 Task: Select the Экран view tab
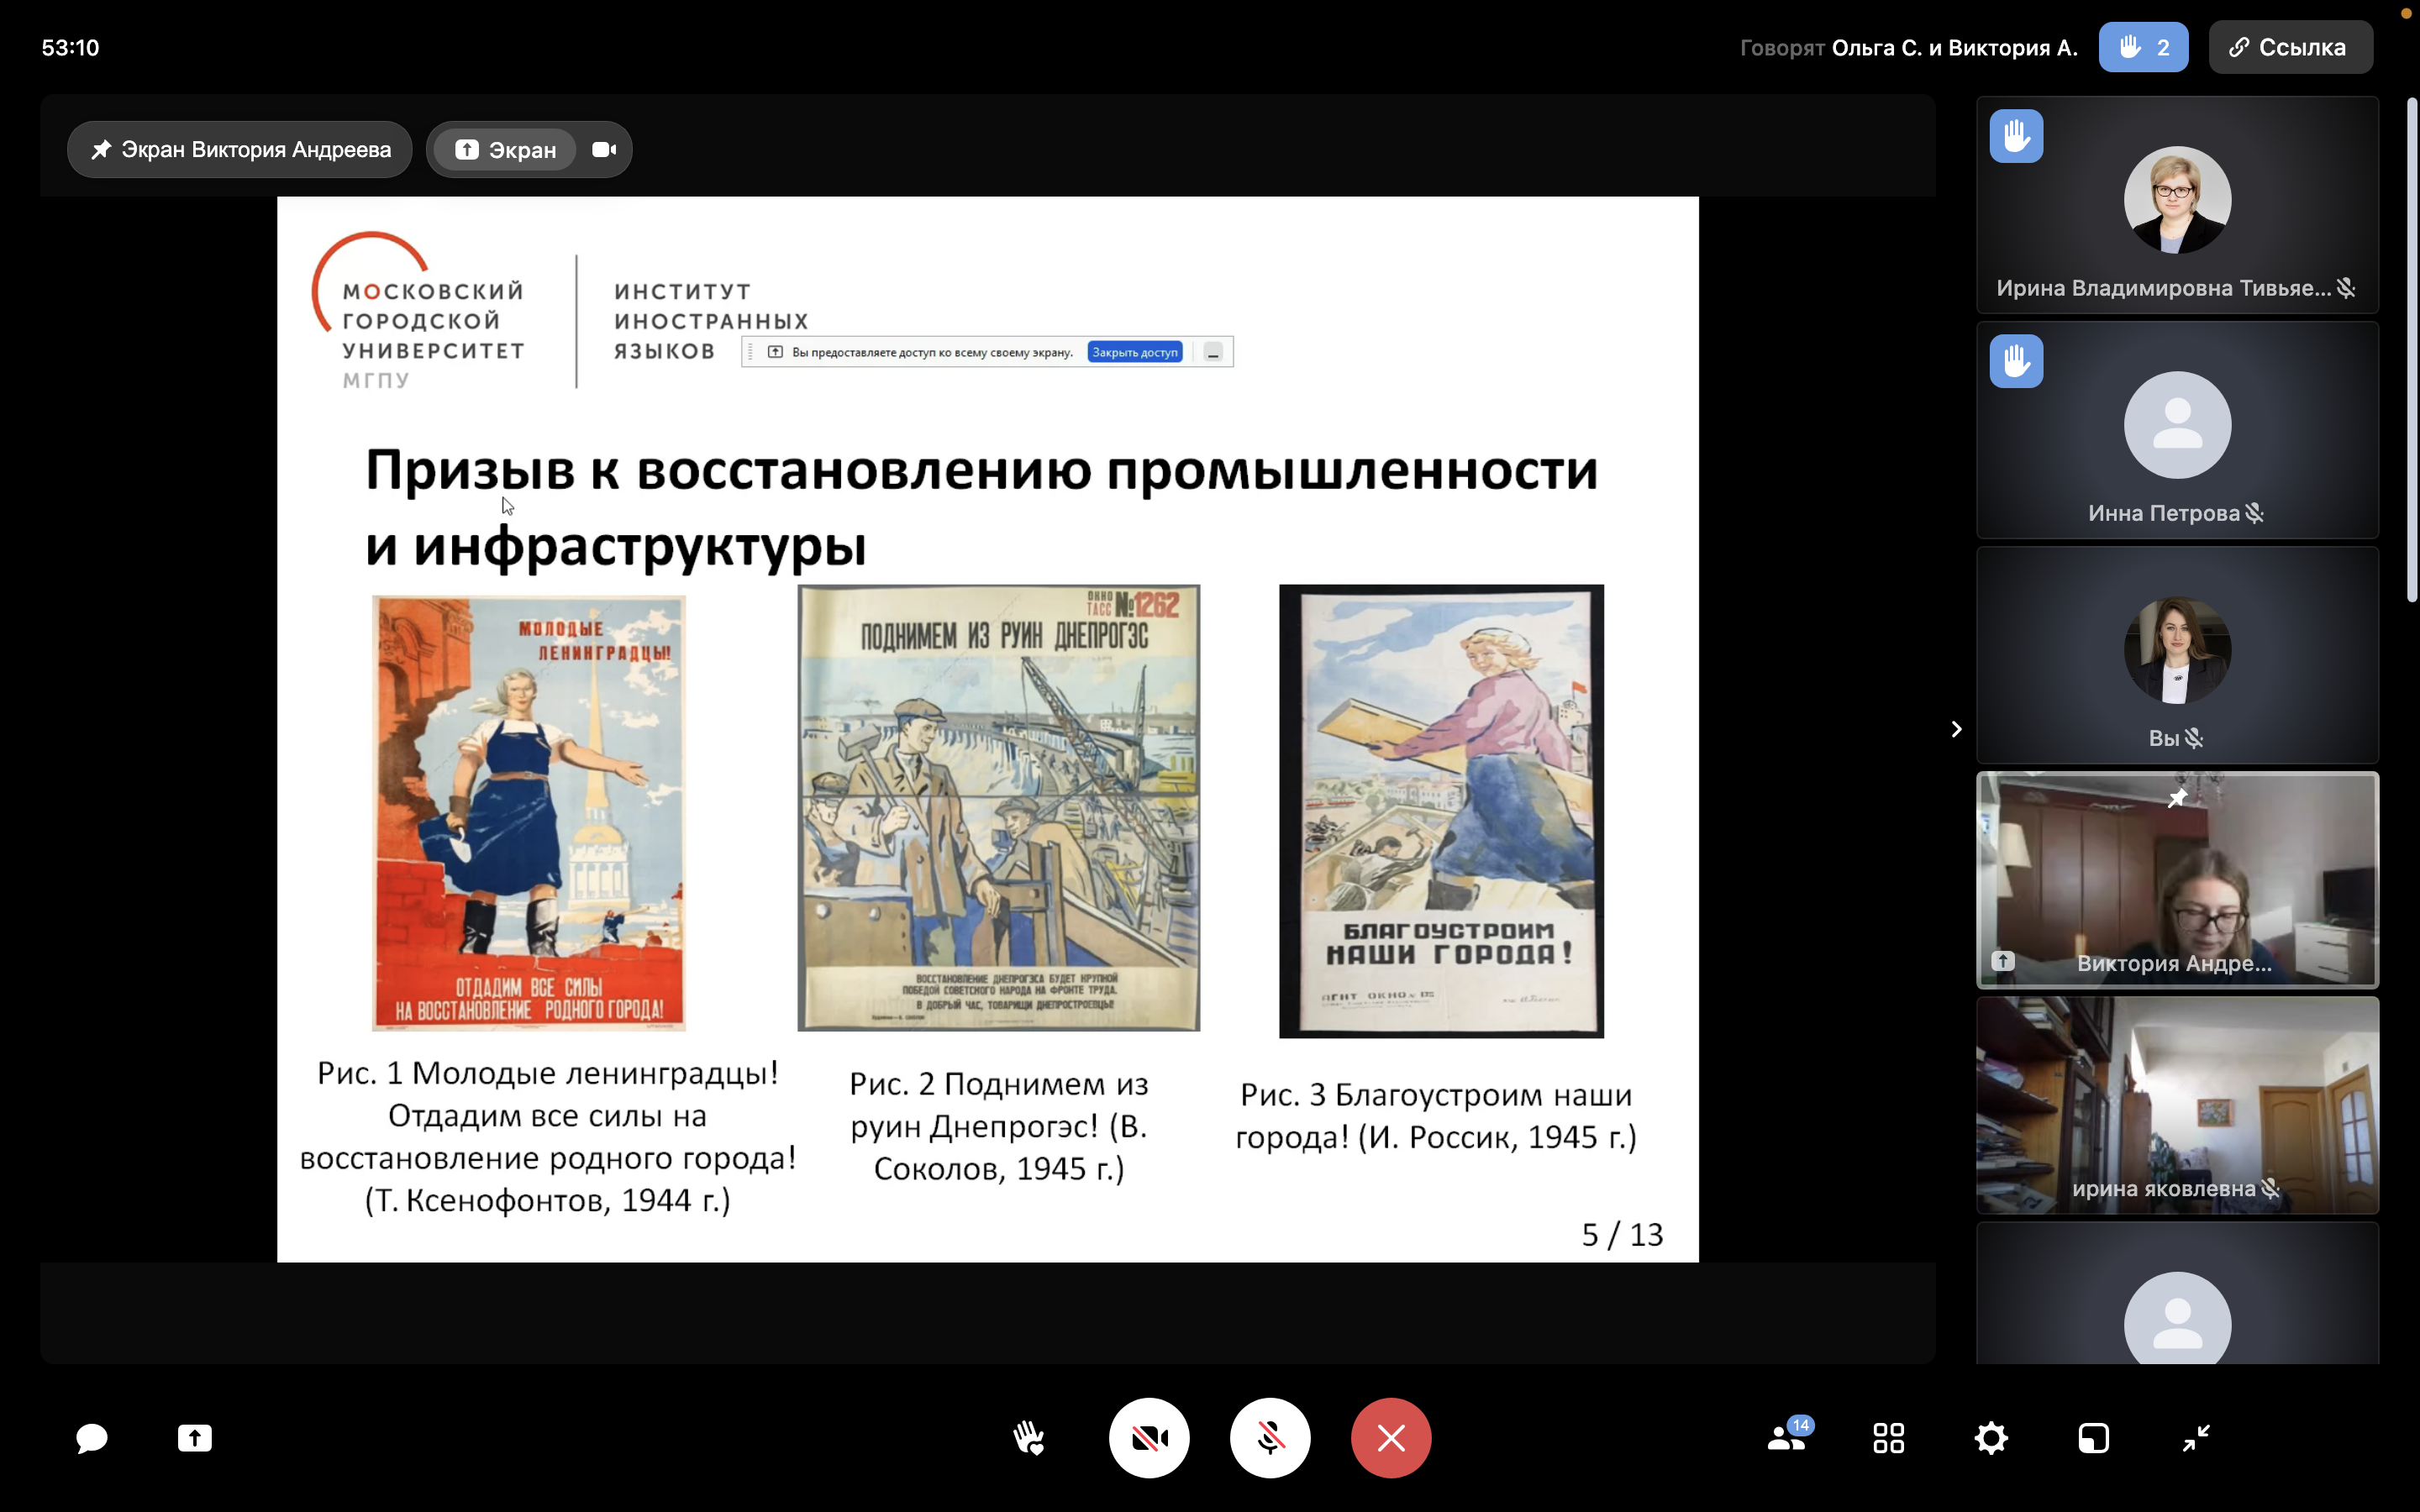(x=505, y=150)
